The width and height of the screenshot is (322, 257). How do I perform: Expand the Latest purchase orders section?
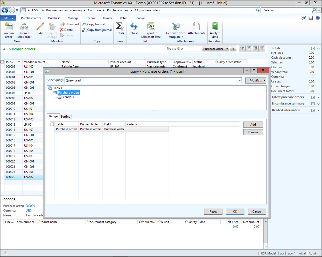(x=318, y=97)
